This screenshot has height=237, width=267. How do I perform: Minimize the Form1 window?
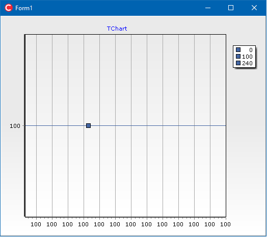coord(208,8)
